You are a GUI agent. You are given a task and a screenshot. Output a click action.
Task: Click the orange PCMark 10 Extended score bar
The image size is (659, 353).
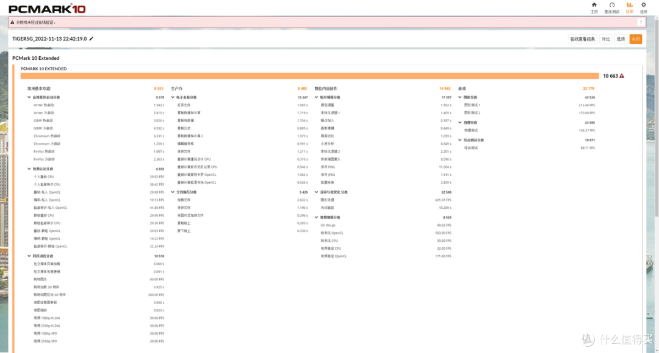tap(309, 76)
